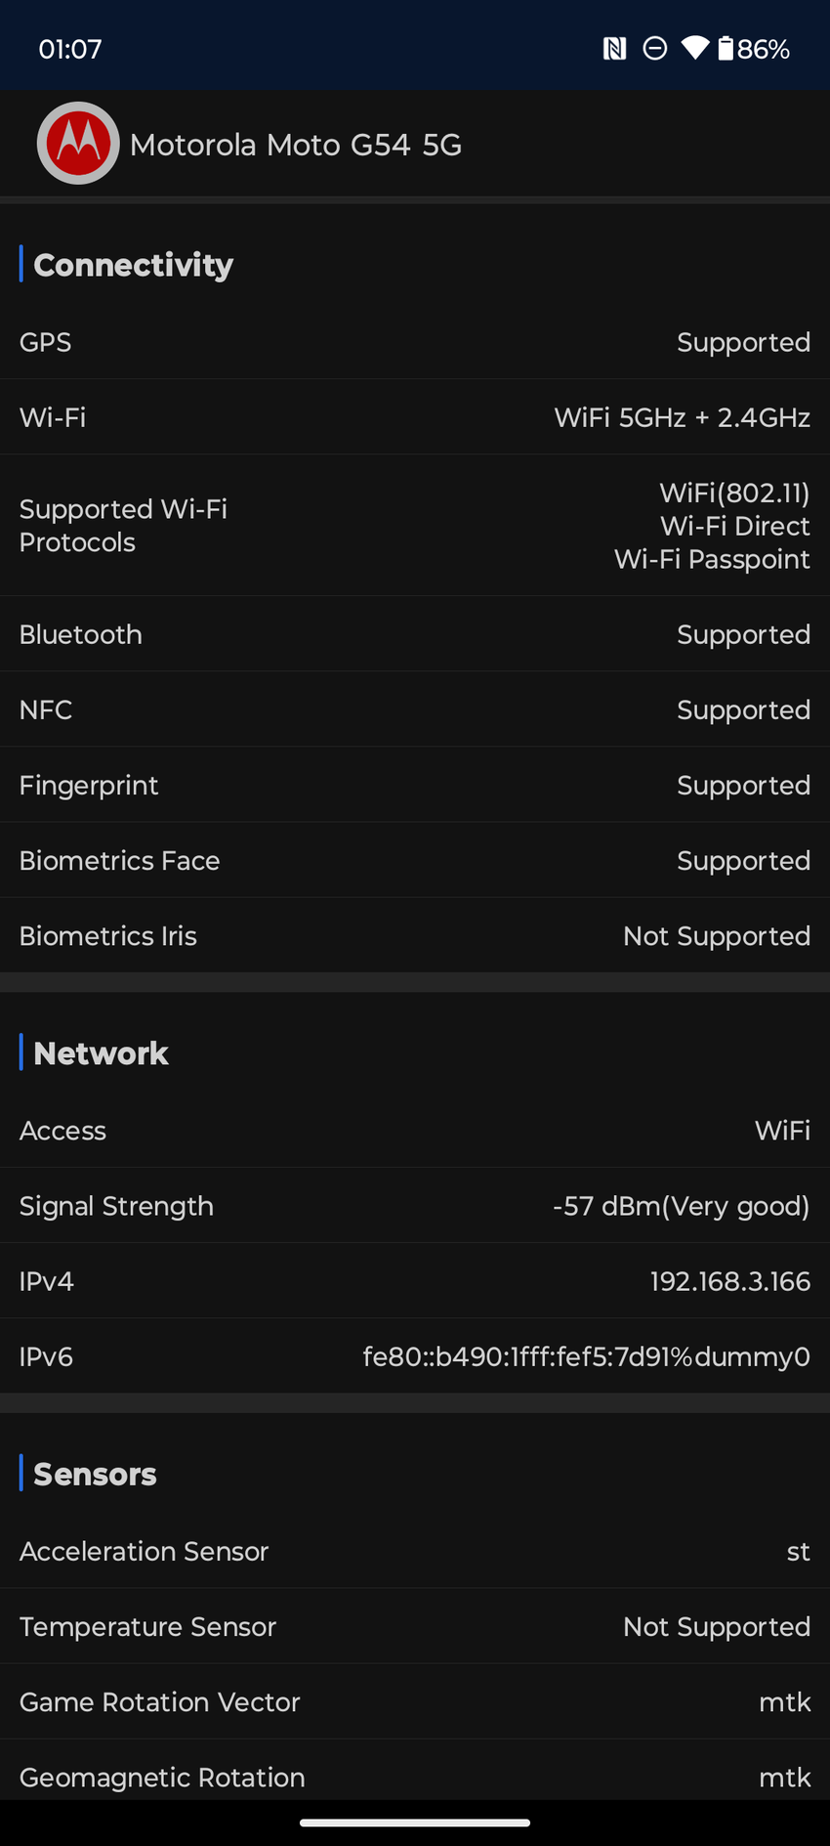This screenshot has height=1846, width=830.
Task: Tap the Motorola Moto G54 5G title
Action: point(296,145)
